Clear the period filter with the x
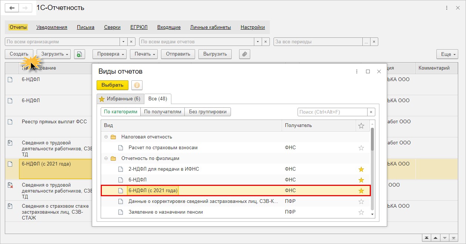Screen dimensions: 466x244 [x=374, y=42]
